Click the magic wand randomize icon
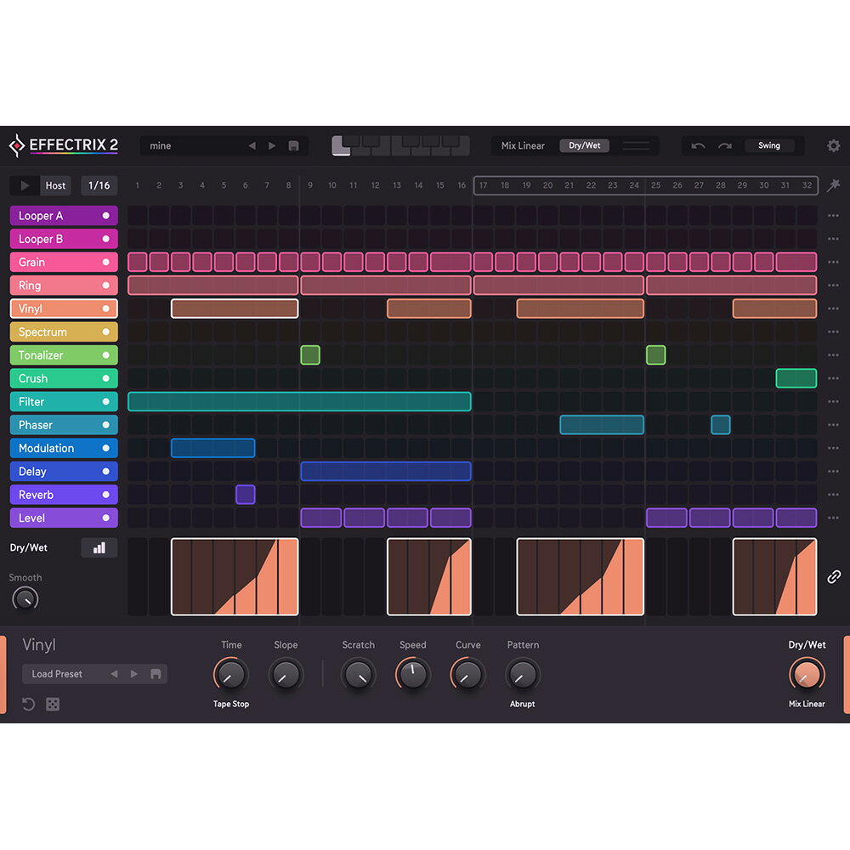850x850 pixels. [x=833, y=185]
